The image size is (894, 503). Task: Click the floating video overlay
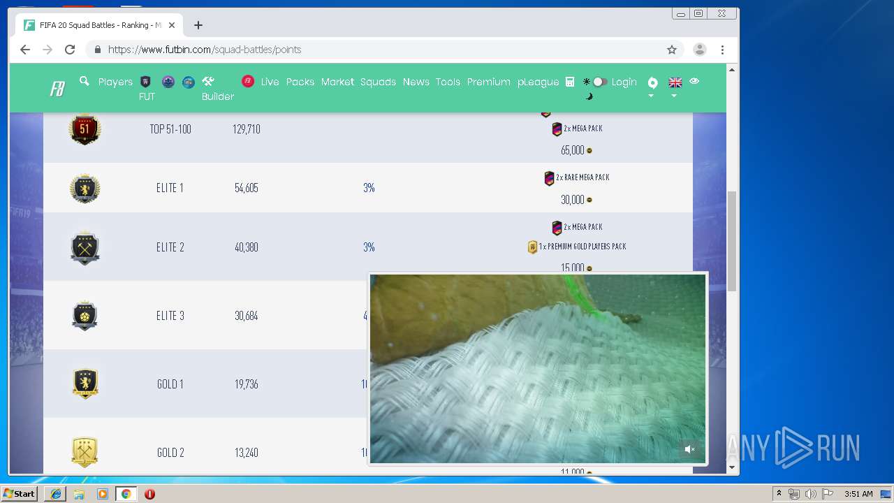(538, 368)
